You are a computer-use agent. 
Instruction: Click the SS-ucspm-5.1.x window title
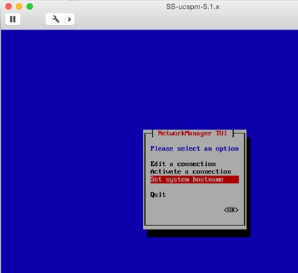192,7
